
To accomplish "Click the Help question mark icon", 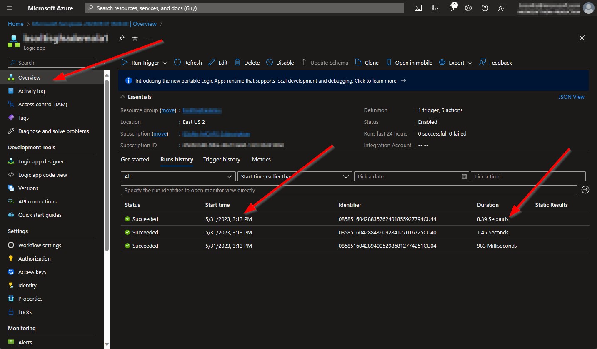I will coord(485,8).
